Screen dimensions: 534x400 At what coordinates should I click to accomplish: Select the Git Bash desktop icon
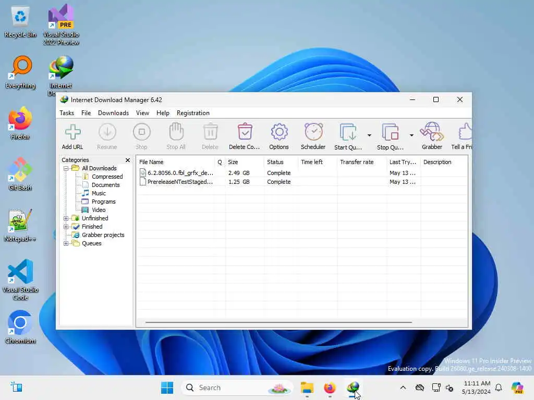[x=20, y=174]
